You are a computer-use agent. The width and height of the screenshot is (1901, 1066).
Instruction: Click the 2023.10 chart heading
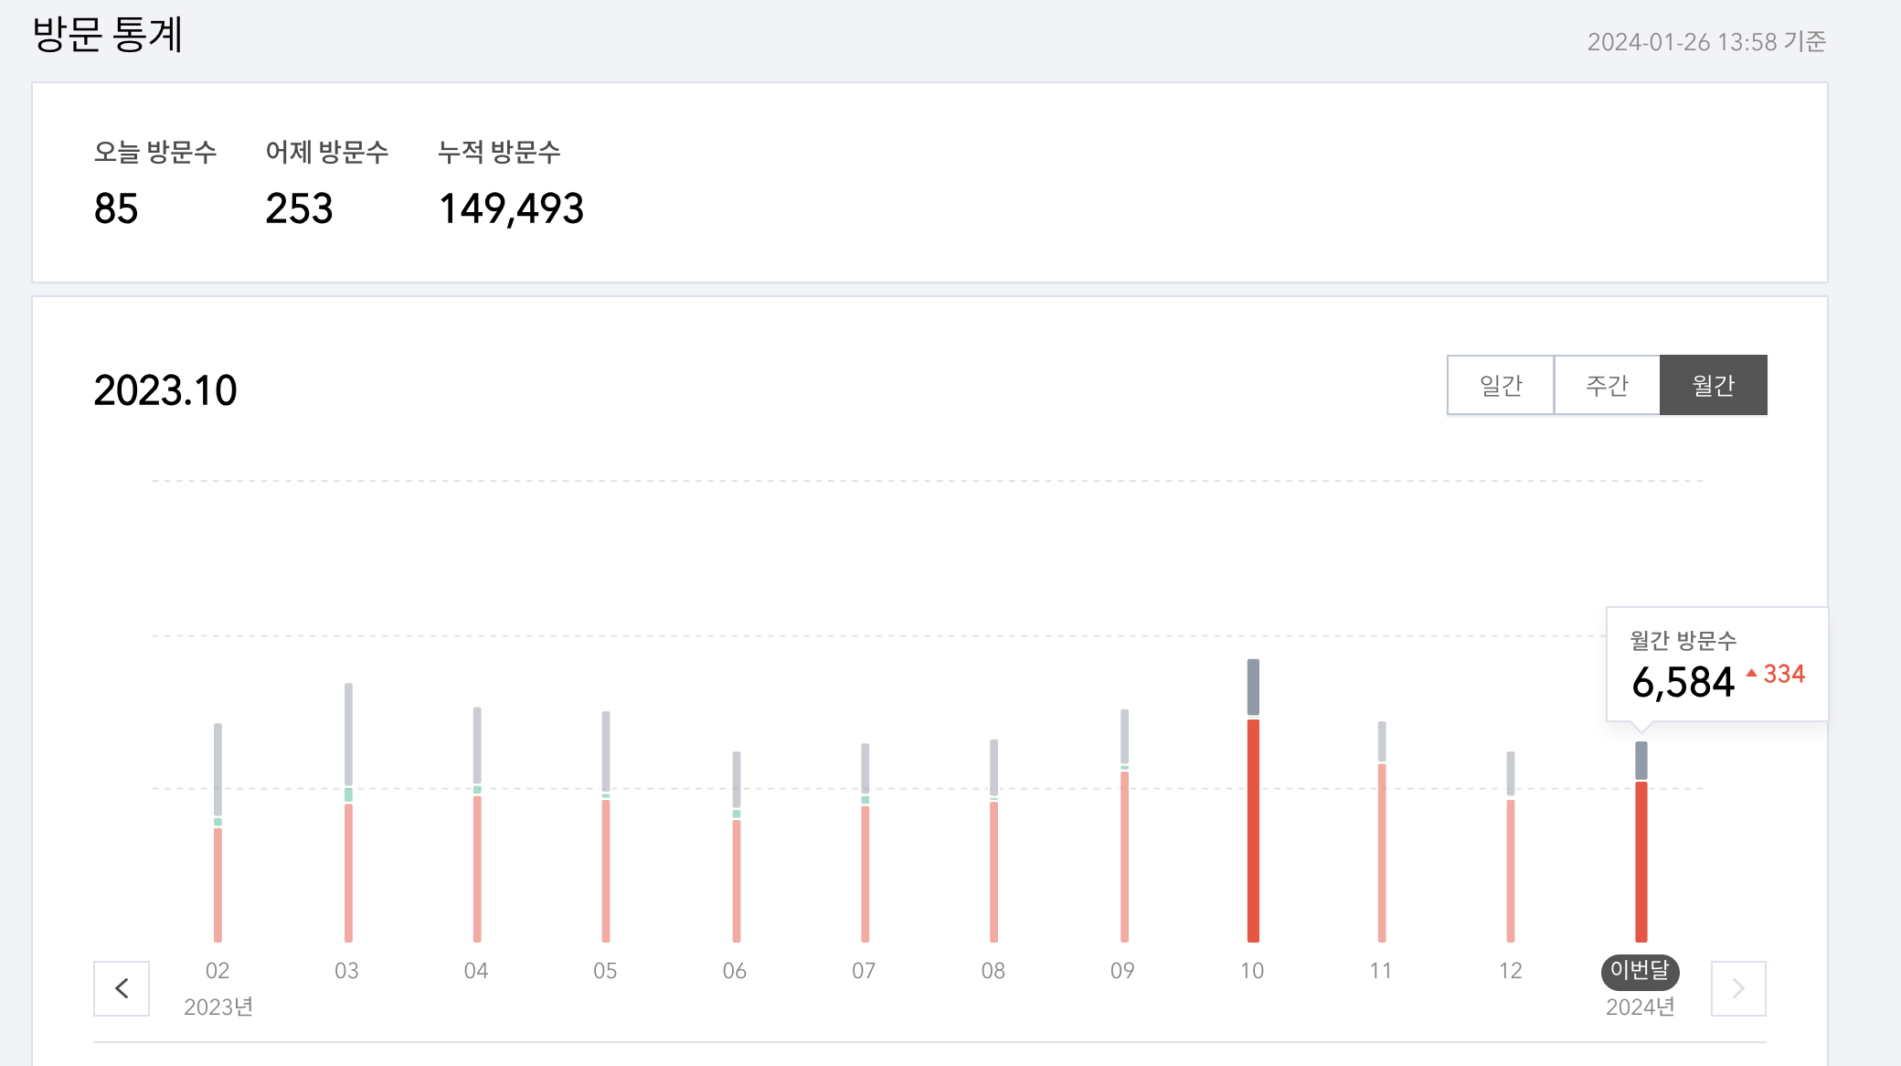pyautogui.click(x=165, y=390)
